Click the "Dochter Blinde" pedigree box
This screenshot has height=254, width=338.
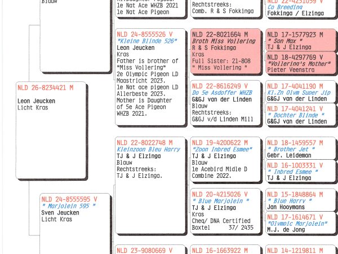coord(301,114)
